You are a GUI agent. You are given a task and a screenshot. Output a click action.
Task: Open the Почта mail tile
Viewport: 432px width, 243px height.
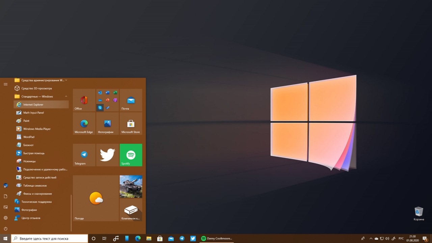pyautogui.click(x=131, y=100)
